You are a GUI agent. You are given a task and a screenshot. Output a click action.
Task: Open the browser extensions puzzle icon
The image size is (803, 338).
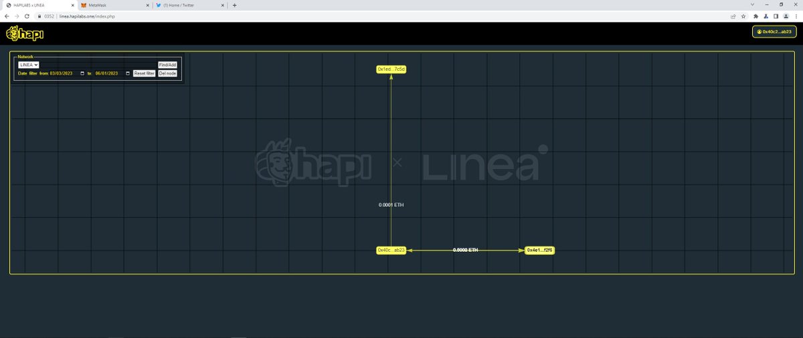click(756, 16)
